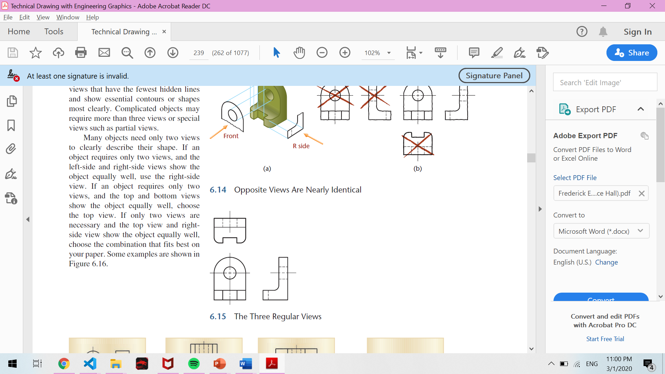This screenshot has width=665, height=374.
Task: Click the Signature Panel button
Action: (494, 75)
